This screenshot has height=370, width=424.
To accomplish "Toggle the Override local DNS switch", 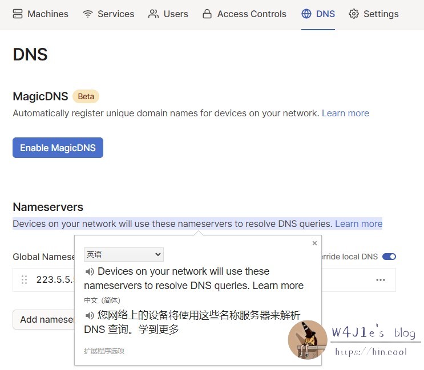I will tap(389, 257).
